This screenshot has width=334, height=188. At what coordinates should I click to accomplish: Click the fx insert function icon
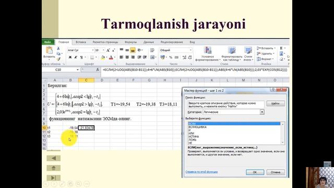[98, 69]
